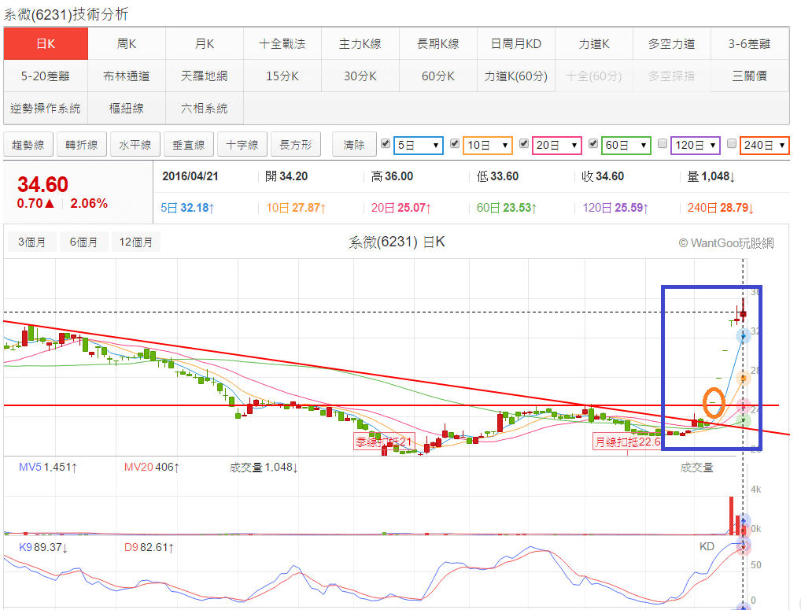Open the 20日 moving average dropdown

coord(557,146)
